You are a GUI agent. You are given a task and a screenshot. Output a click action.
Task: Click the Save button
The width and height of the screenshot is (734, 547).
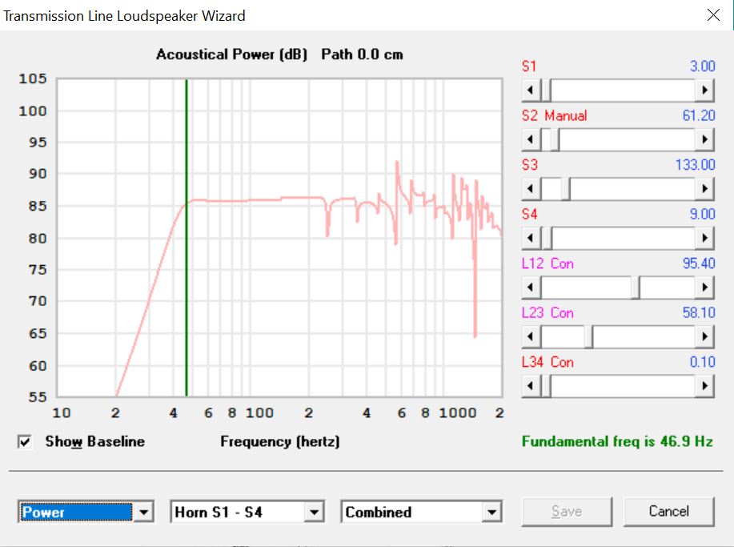[567, 512]
